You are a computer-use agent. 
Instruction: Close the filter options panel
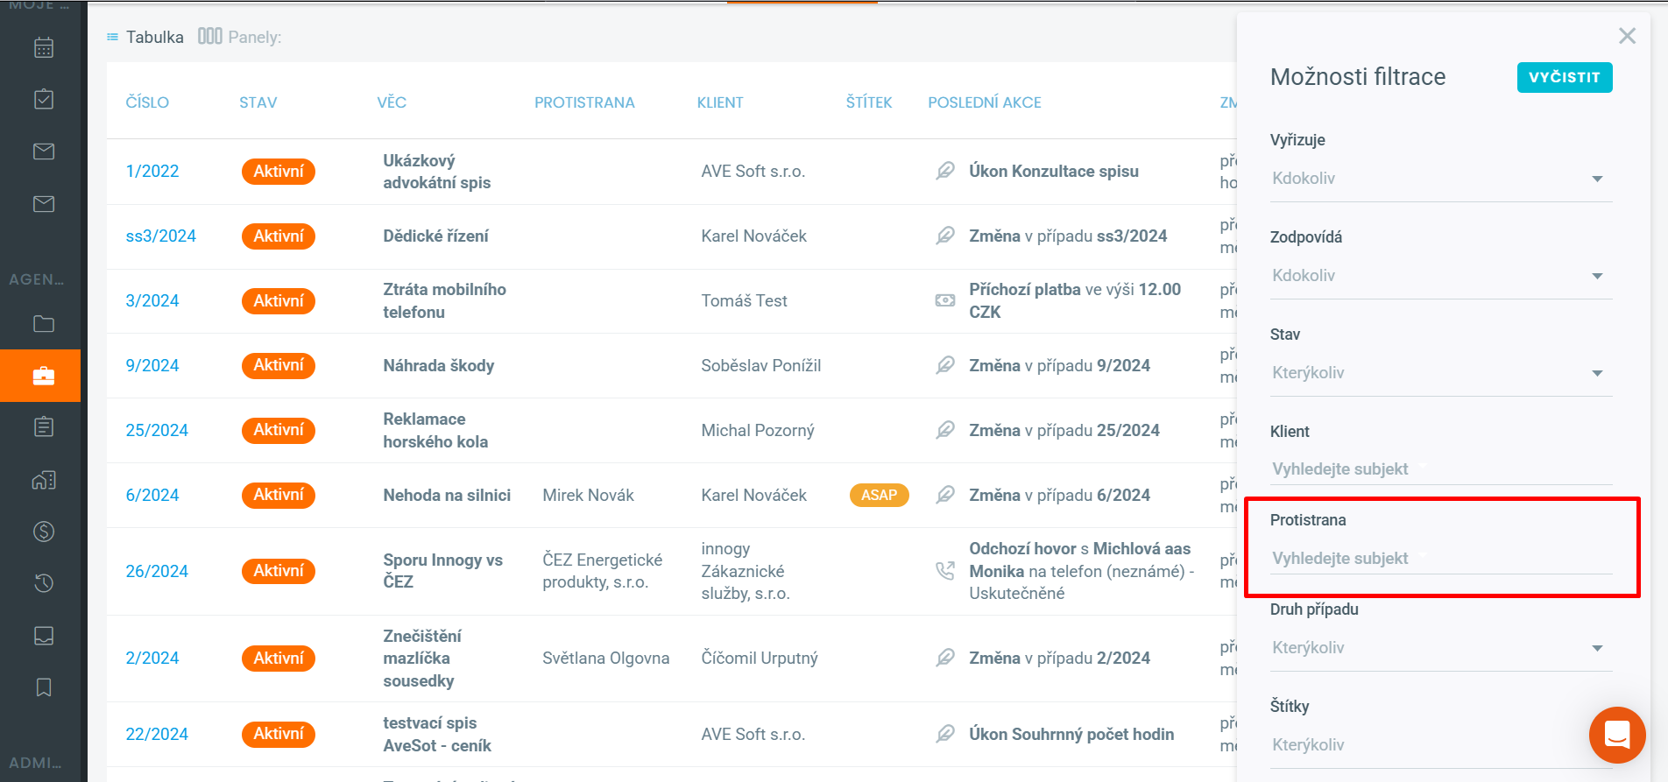(x=1627, y=36)
